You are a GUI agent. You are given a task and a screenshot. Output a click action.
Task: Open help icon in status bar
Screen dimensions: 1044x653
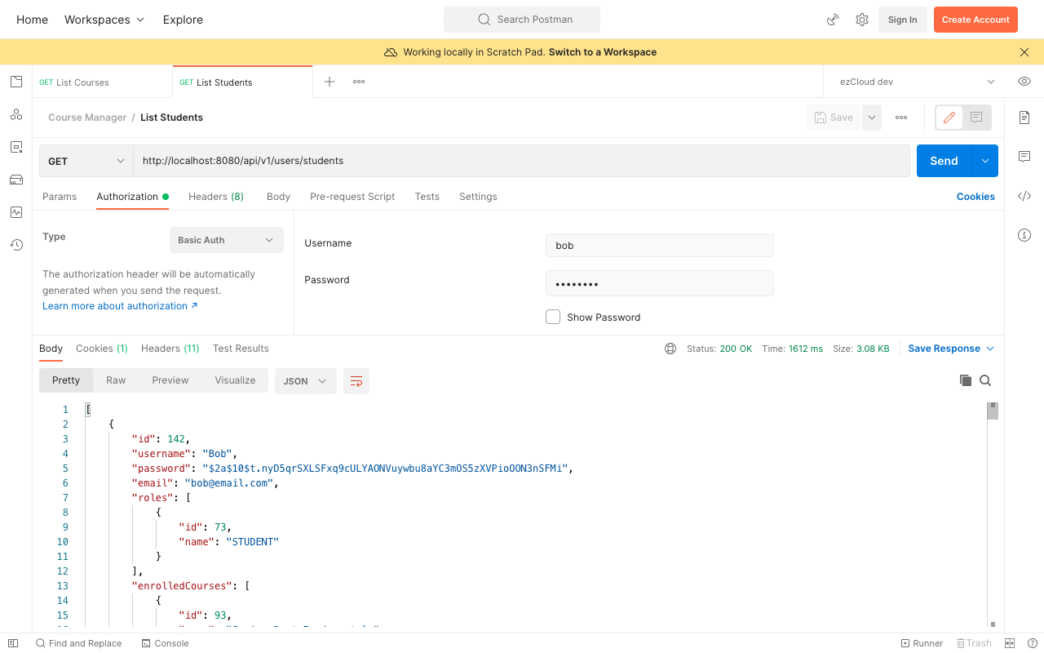[1032, 643]
